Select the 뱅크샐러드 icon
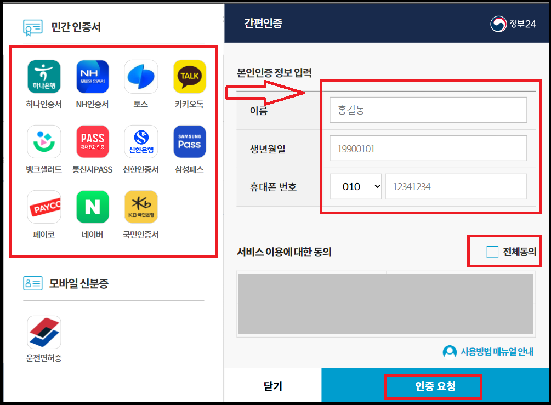551x405 pixels. [x=44, y=141]
